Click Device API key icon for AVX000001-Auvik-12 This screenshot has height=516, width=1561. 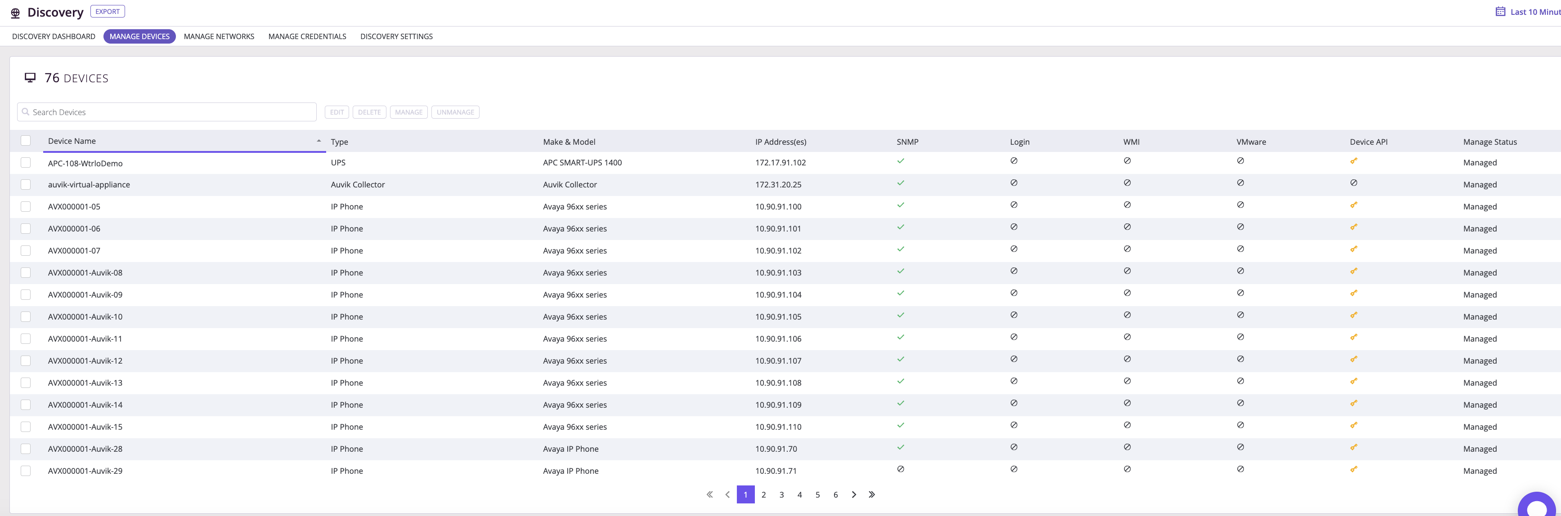1354,359
